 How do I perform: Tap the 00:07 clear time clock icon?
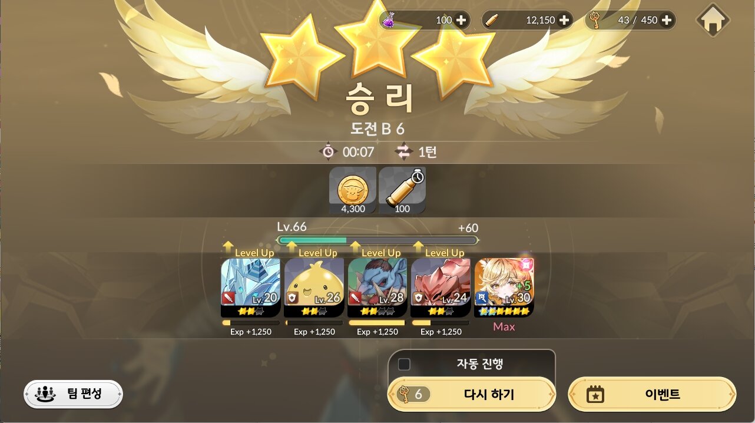pos(327,152)
